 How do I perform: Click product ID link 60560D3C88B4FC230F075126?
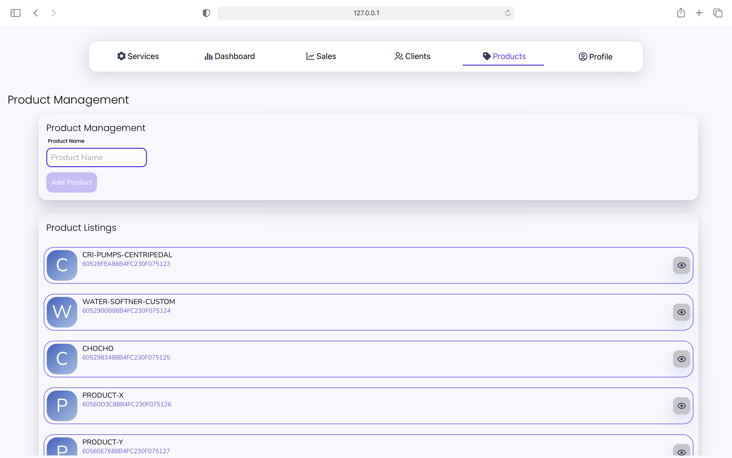coord(127,404)
